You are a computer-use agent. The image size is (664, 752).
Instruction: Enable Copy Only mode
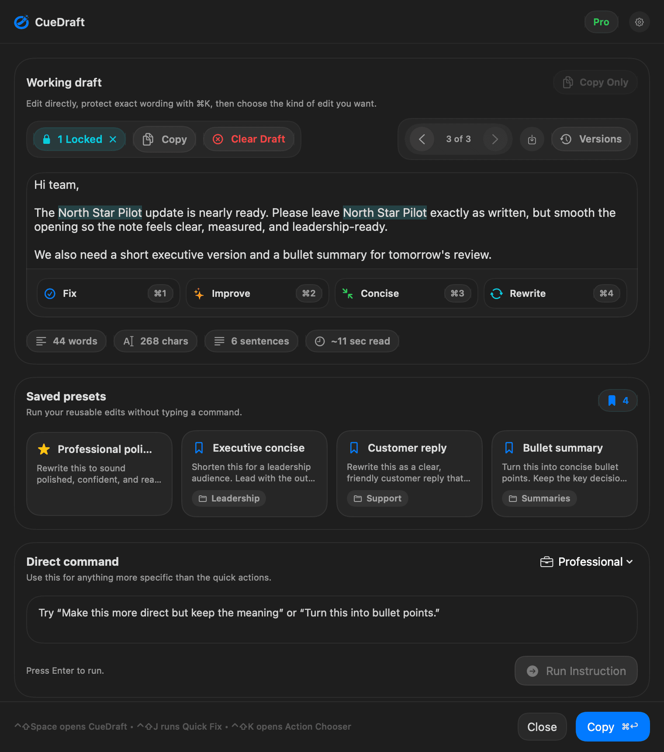point(595,82)
